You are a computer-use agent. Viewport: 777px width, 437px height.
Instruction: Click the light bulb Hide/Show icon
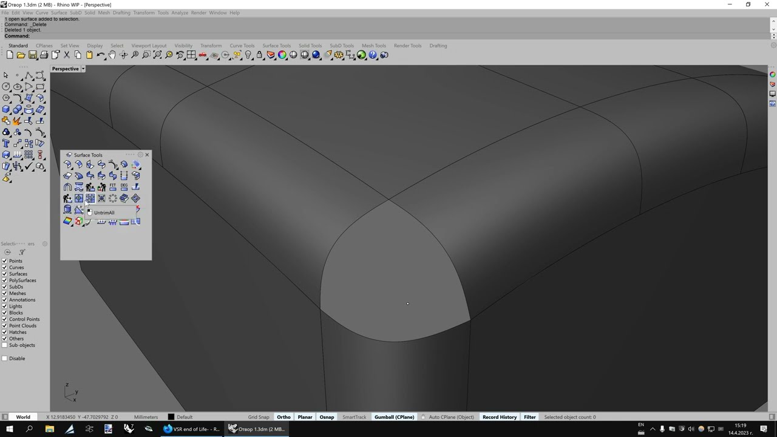pyautogui.click(x=248, y=55)
